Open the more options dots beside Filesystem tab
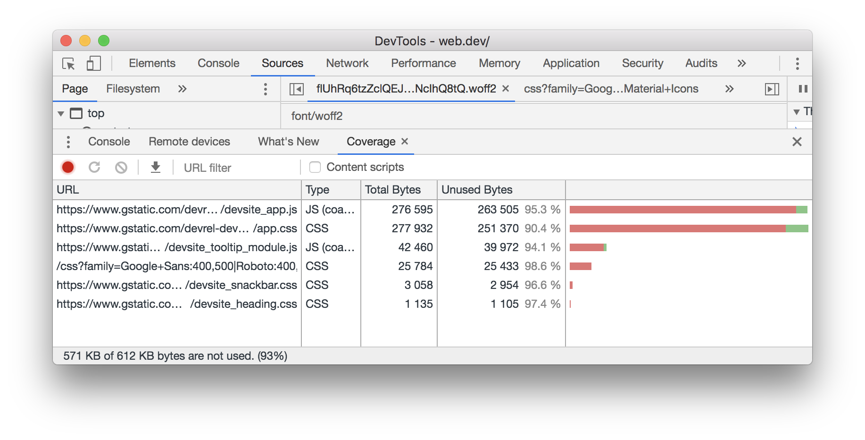This screenshot has height=440, width=865. (x=266, y=88)
